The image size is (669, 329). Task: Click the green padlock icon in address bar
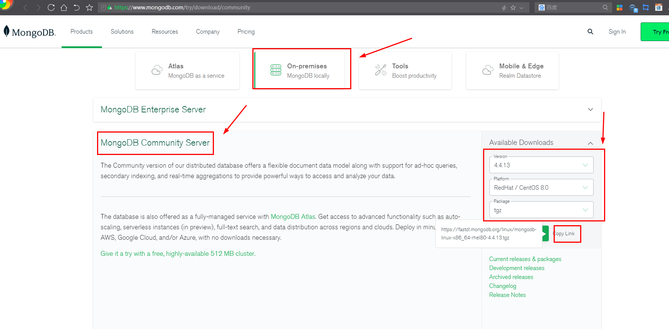(110, 7)
